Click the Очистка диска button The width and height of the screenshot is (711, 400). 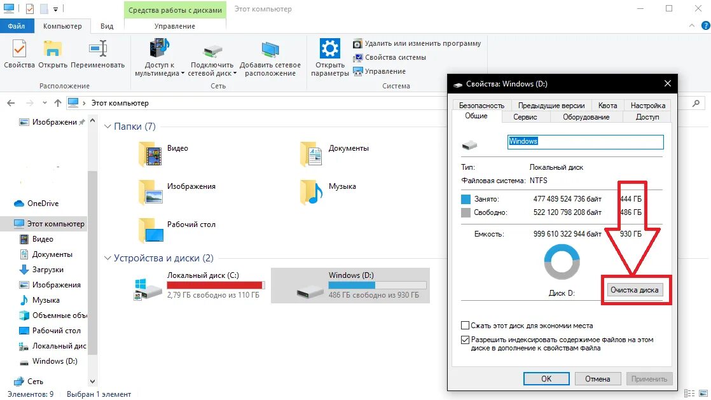point(635,290)
